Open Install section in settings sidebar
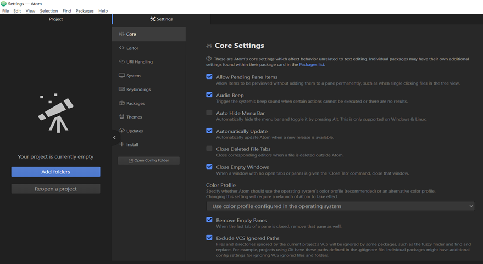This screenshot has height=264, width=483. tap(149, 144)
